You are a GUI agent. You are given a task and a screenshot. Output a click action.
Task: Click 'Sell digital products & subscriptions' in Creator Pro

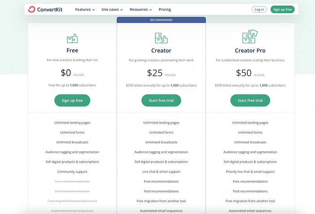point(250,162)
